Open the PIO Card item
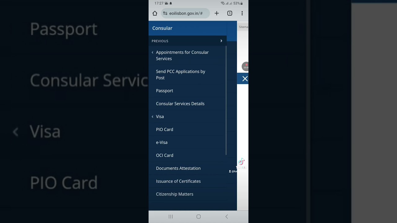Viewport: 397px width, 223px height. [164, 129]
